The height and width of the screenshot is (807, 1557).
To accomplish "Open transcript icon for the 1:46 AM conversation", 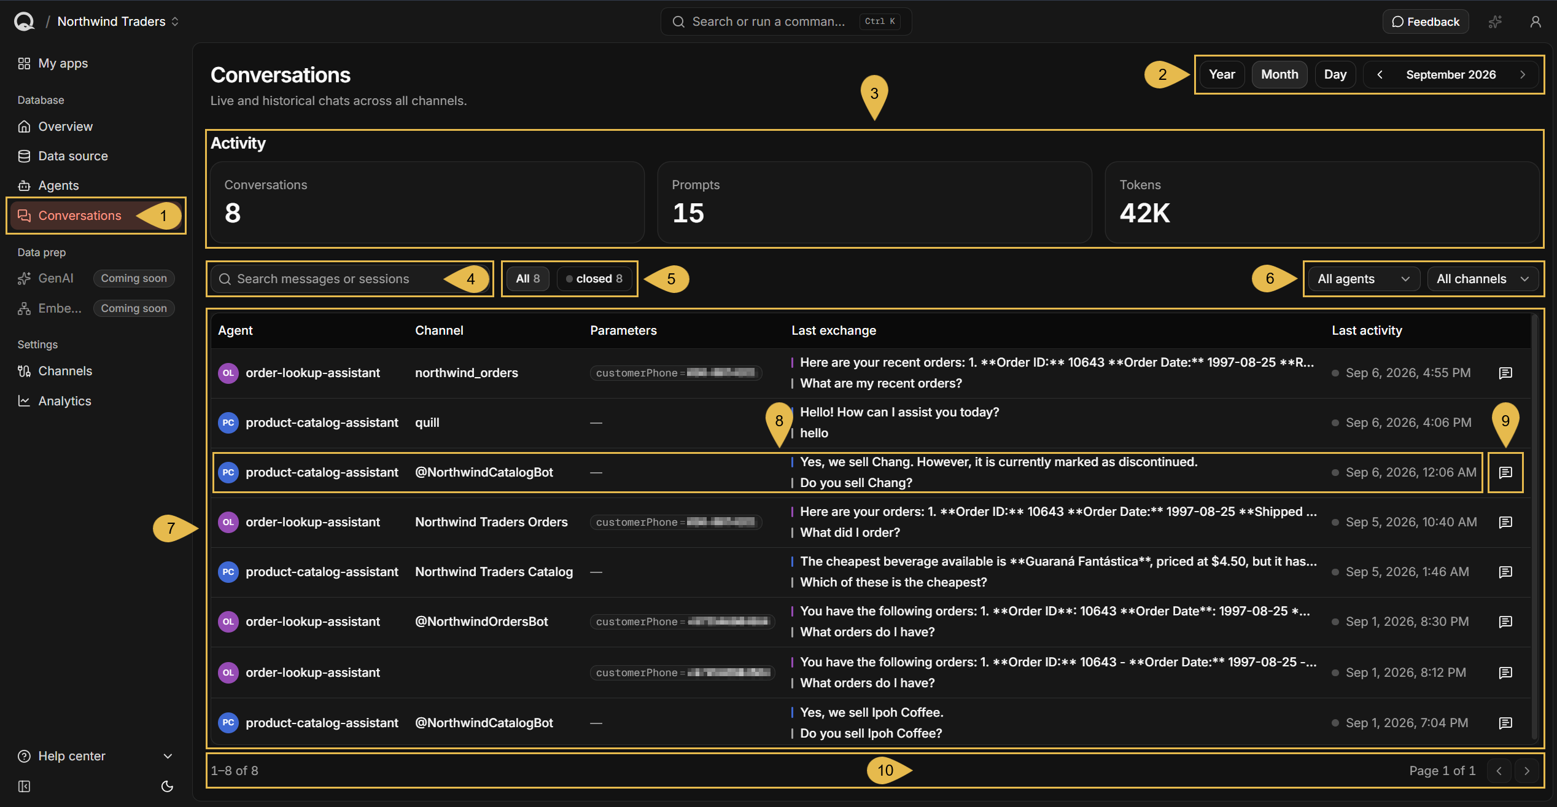I will (x=1505, y=572).
